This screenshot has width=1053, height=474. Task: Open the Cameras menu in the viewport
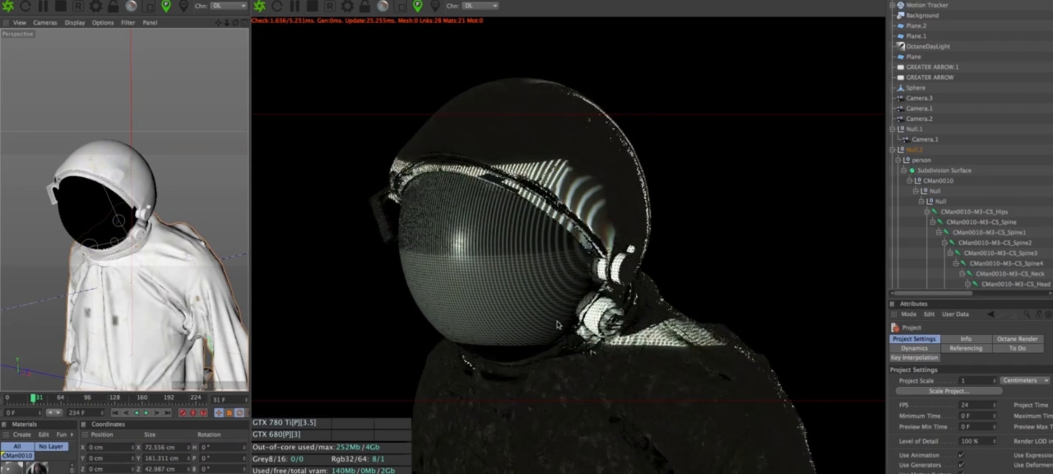pyautogui.click(x=45, y=22)
